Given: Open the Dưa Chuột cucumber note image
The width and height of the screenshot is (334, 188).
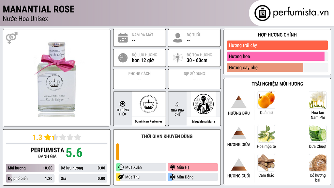Looking at the screenshot, I should 318,133.
